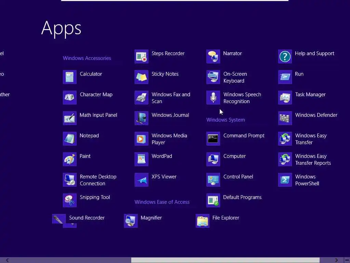The width and height of the screenshot is (350, 263).
Task: Click the "Character Map" label
Action: pyautogui.click(x=96, y=95)
